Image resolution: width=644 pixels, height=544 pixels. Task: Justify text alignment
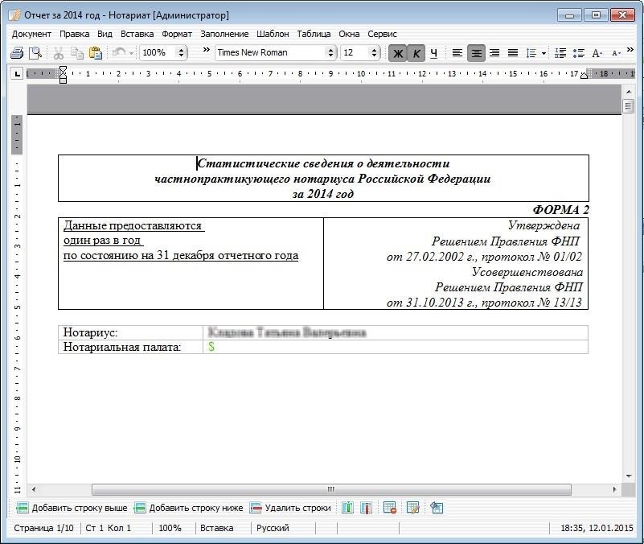[x=513, y=53]
